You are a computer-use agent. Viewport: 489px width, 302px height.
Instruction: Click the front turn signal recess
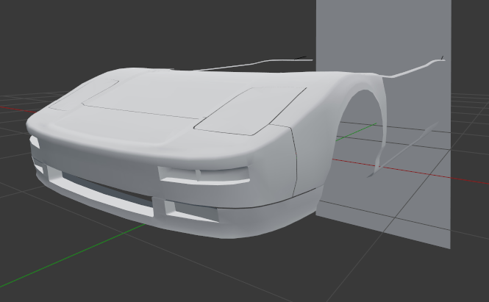click(204, 175)
